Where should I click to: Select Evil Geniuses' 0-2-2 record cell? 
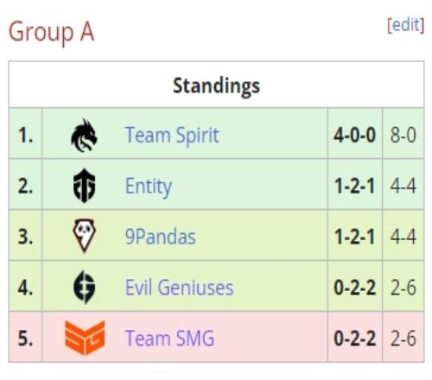pyautogui.click(x=355, y=288)
